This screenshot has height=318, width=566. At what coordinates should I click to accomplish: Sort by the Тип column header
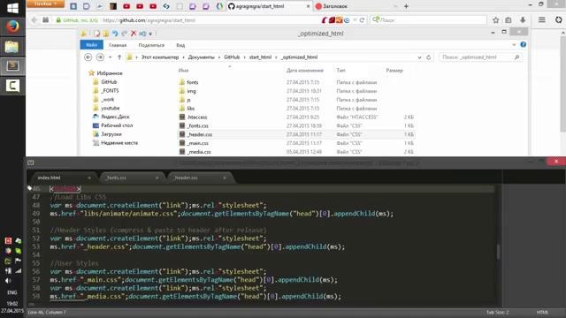(340, 71)
